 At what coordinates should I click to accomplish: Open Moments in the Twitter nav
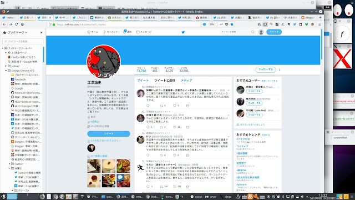point(110,32)
